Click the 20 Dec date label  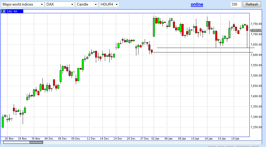131,139
